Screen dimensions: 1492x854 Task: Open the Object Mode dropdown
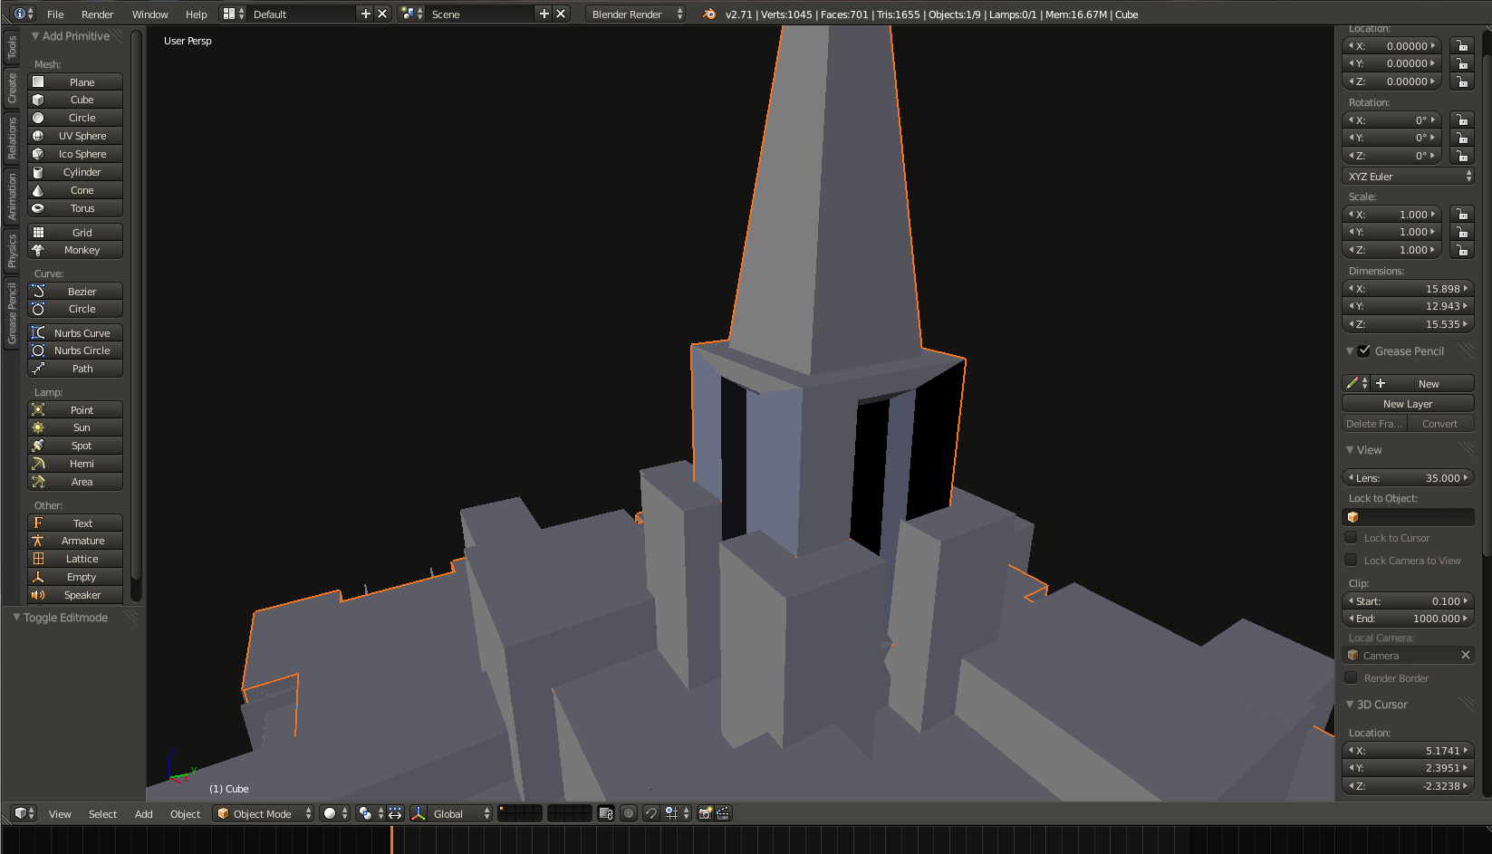click(264, 813)
